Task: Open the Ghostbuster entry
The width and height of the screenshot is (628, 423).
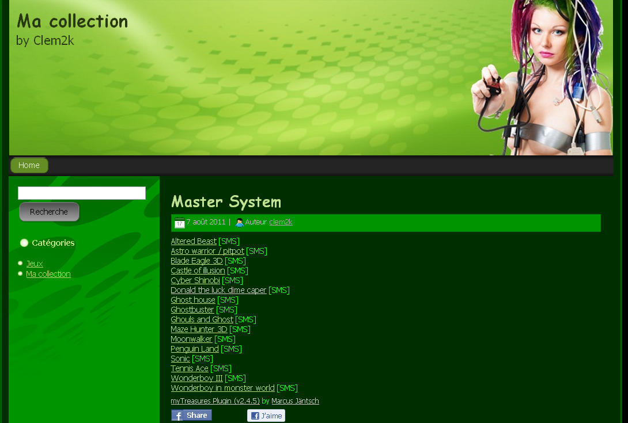Action: pyautogui.click(x=192, y=310)
